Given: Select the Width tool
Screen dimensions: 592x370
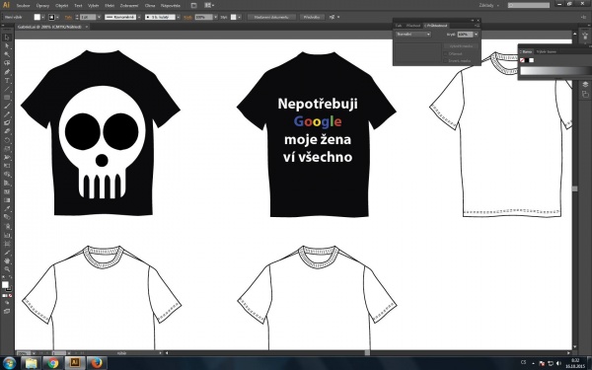Looking at the screenshot, I should tap(7, 157).
